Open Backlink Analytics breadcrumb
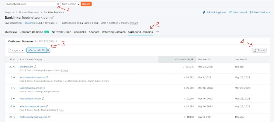 click(54, 12)
